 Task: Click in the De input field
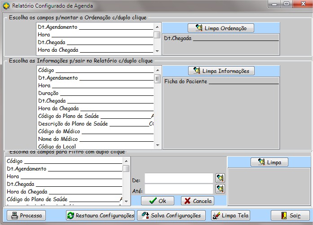tap(178, 179)
